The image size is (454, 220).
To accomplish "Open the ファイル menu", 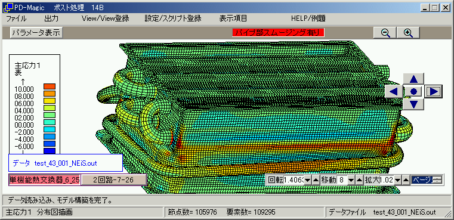I will (16, 19).
